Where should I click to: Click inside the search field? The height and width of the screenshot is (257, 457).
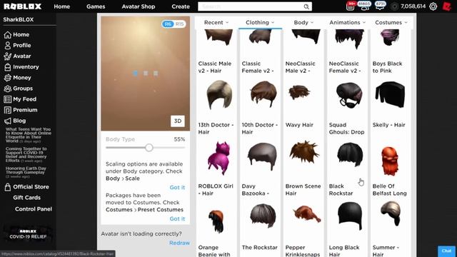(x=251, y=6)
